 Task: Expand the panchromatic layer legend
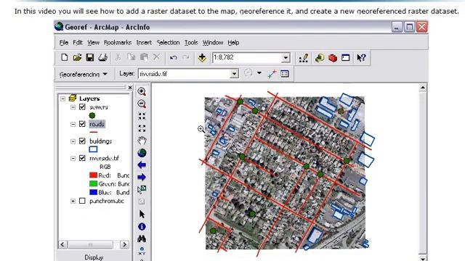73,202
